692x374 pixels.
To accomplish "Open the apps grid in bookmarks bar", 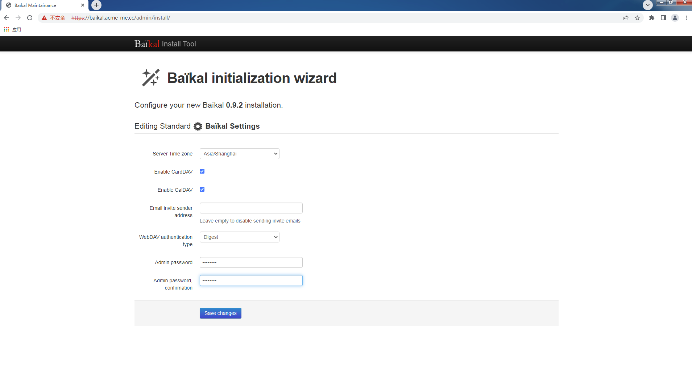I will tap(6, 29).
